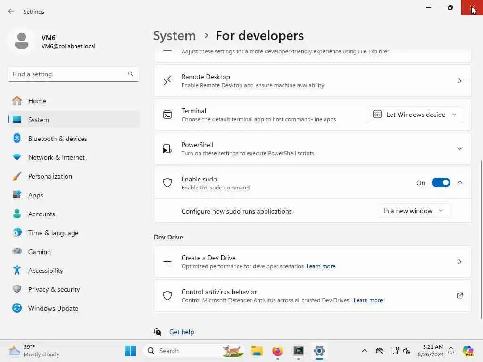Click the muted volume tray icon
The image size is (483, 362).
point(406,351)
